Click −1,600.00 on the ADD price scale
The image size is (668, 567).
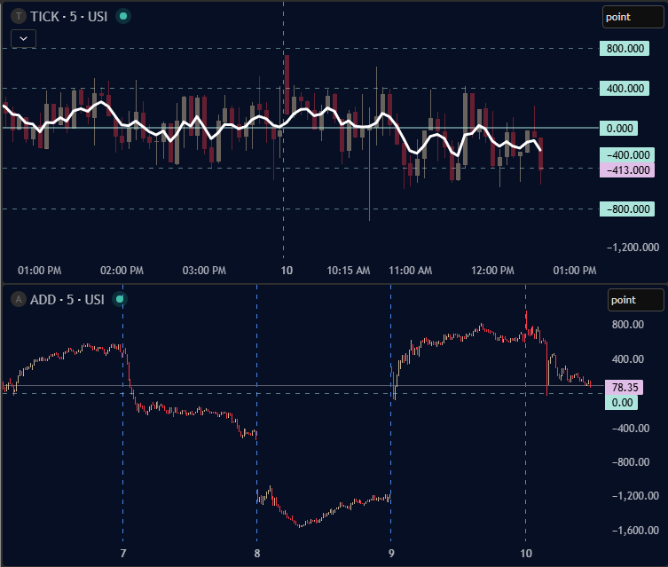click(635, 531)
